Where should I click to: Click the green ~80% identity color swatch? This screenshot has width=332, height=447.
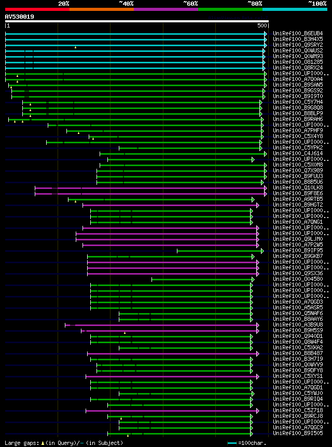230,9
